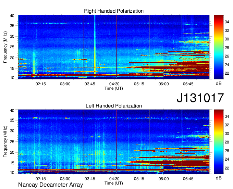Viewport: 233px width, 189px height.
Task: Click the Frequency (MHz) label of the Right Handed plot
Action: 5,47
